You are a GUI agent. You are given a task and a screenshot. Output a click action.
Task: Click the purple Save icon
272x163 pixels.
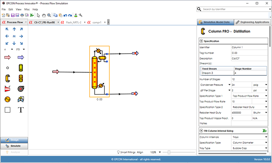coord(13,15)
